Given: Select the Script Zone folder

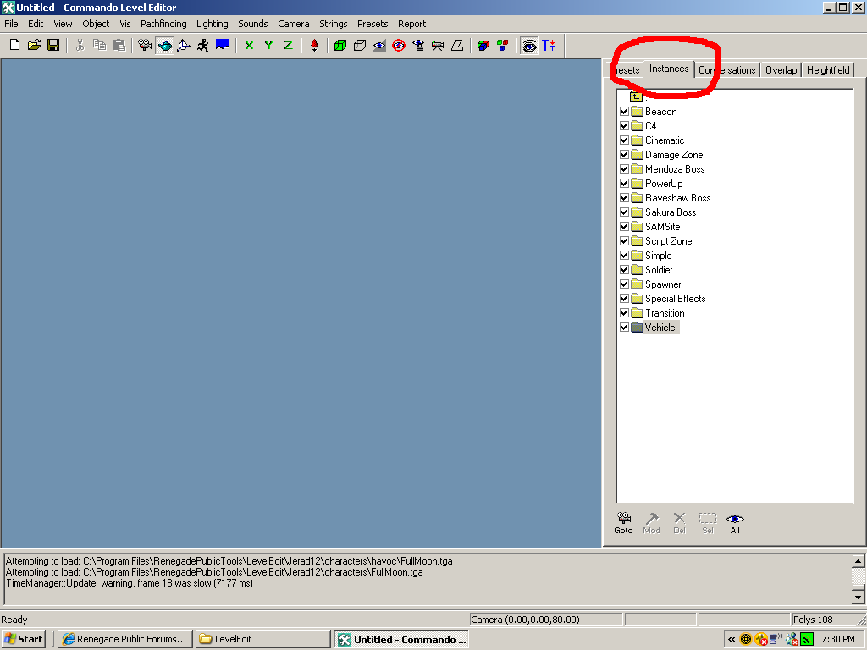Looking at the screenshot, I should click(667, 241).
